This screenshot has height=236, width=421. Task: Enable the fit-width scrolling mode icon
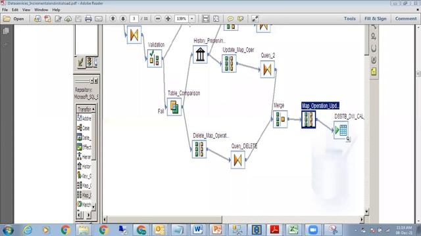(206, 19)
